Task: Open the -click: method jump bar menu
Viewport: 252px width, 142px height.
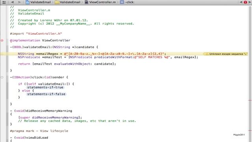Action: click(127, 2)
